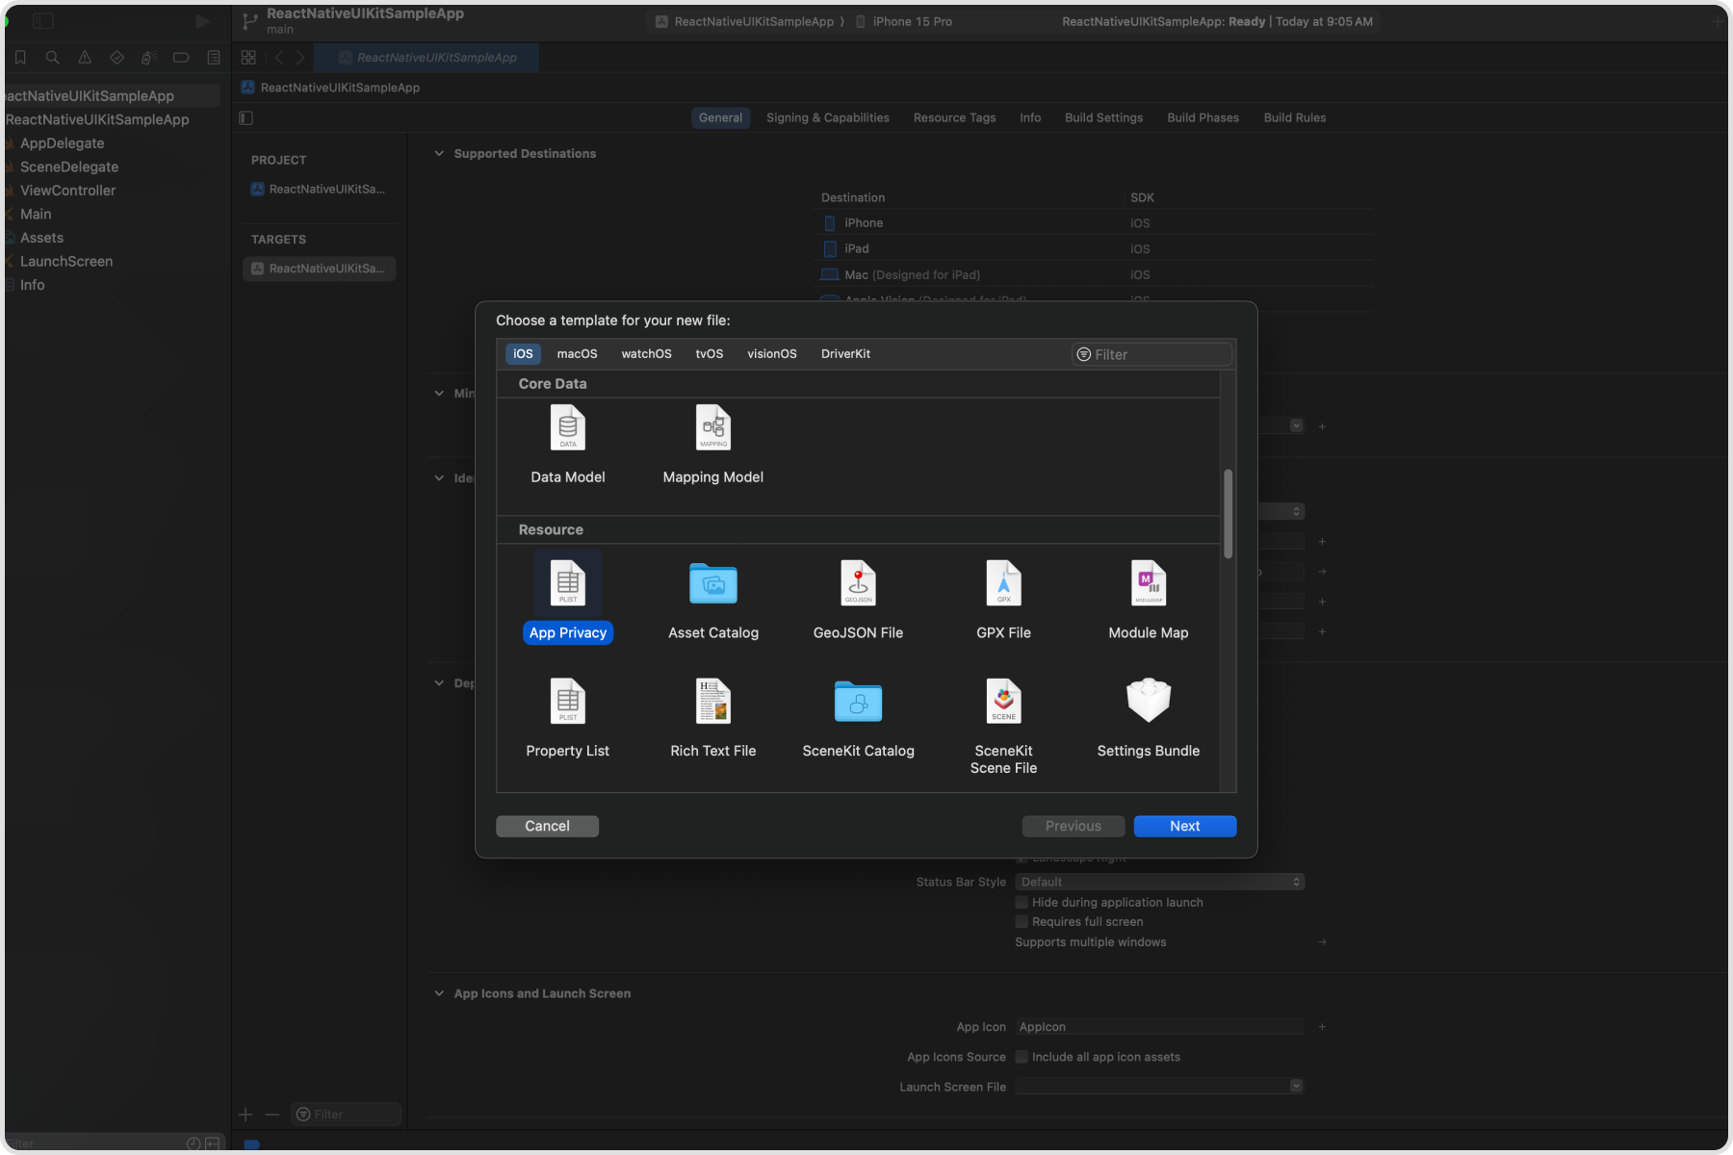Click the App Icon name field

(x=1160, y=1027)
